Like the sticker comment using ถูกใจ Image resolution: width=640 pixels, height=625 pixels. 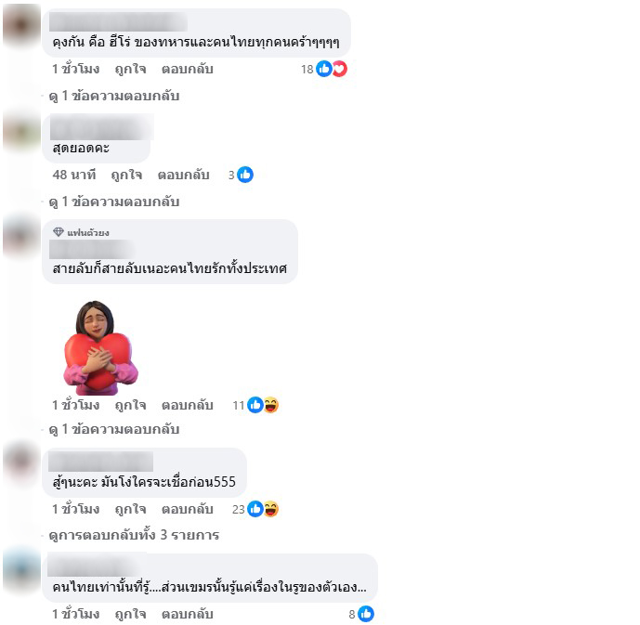click(x=130, y=405)
